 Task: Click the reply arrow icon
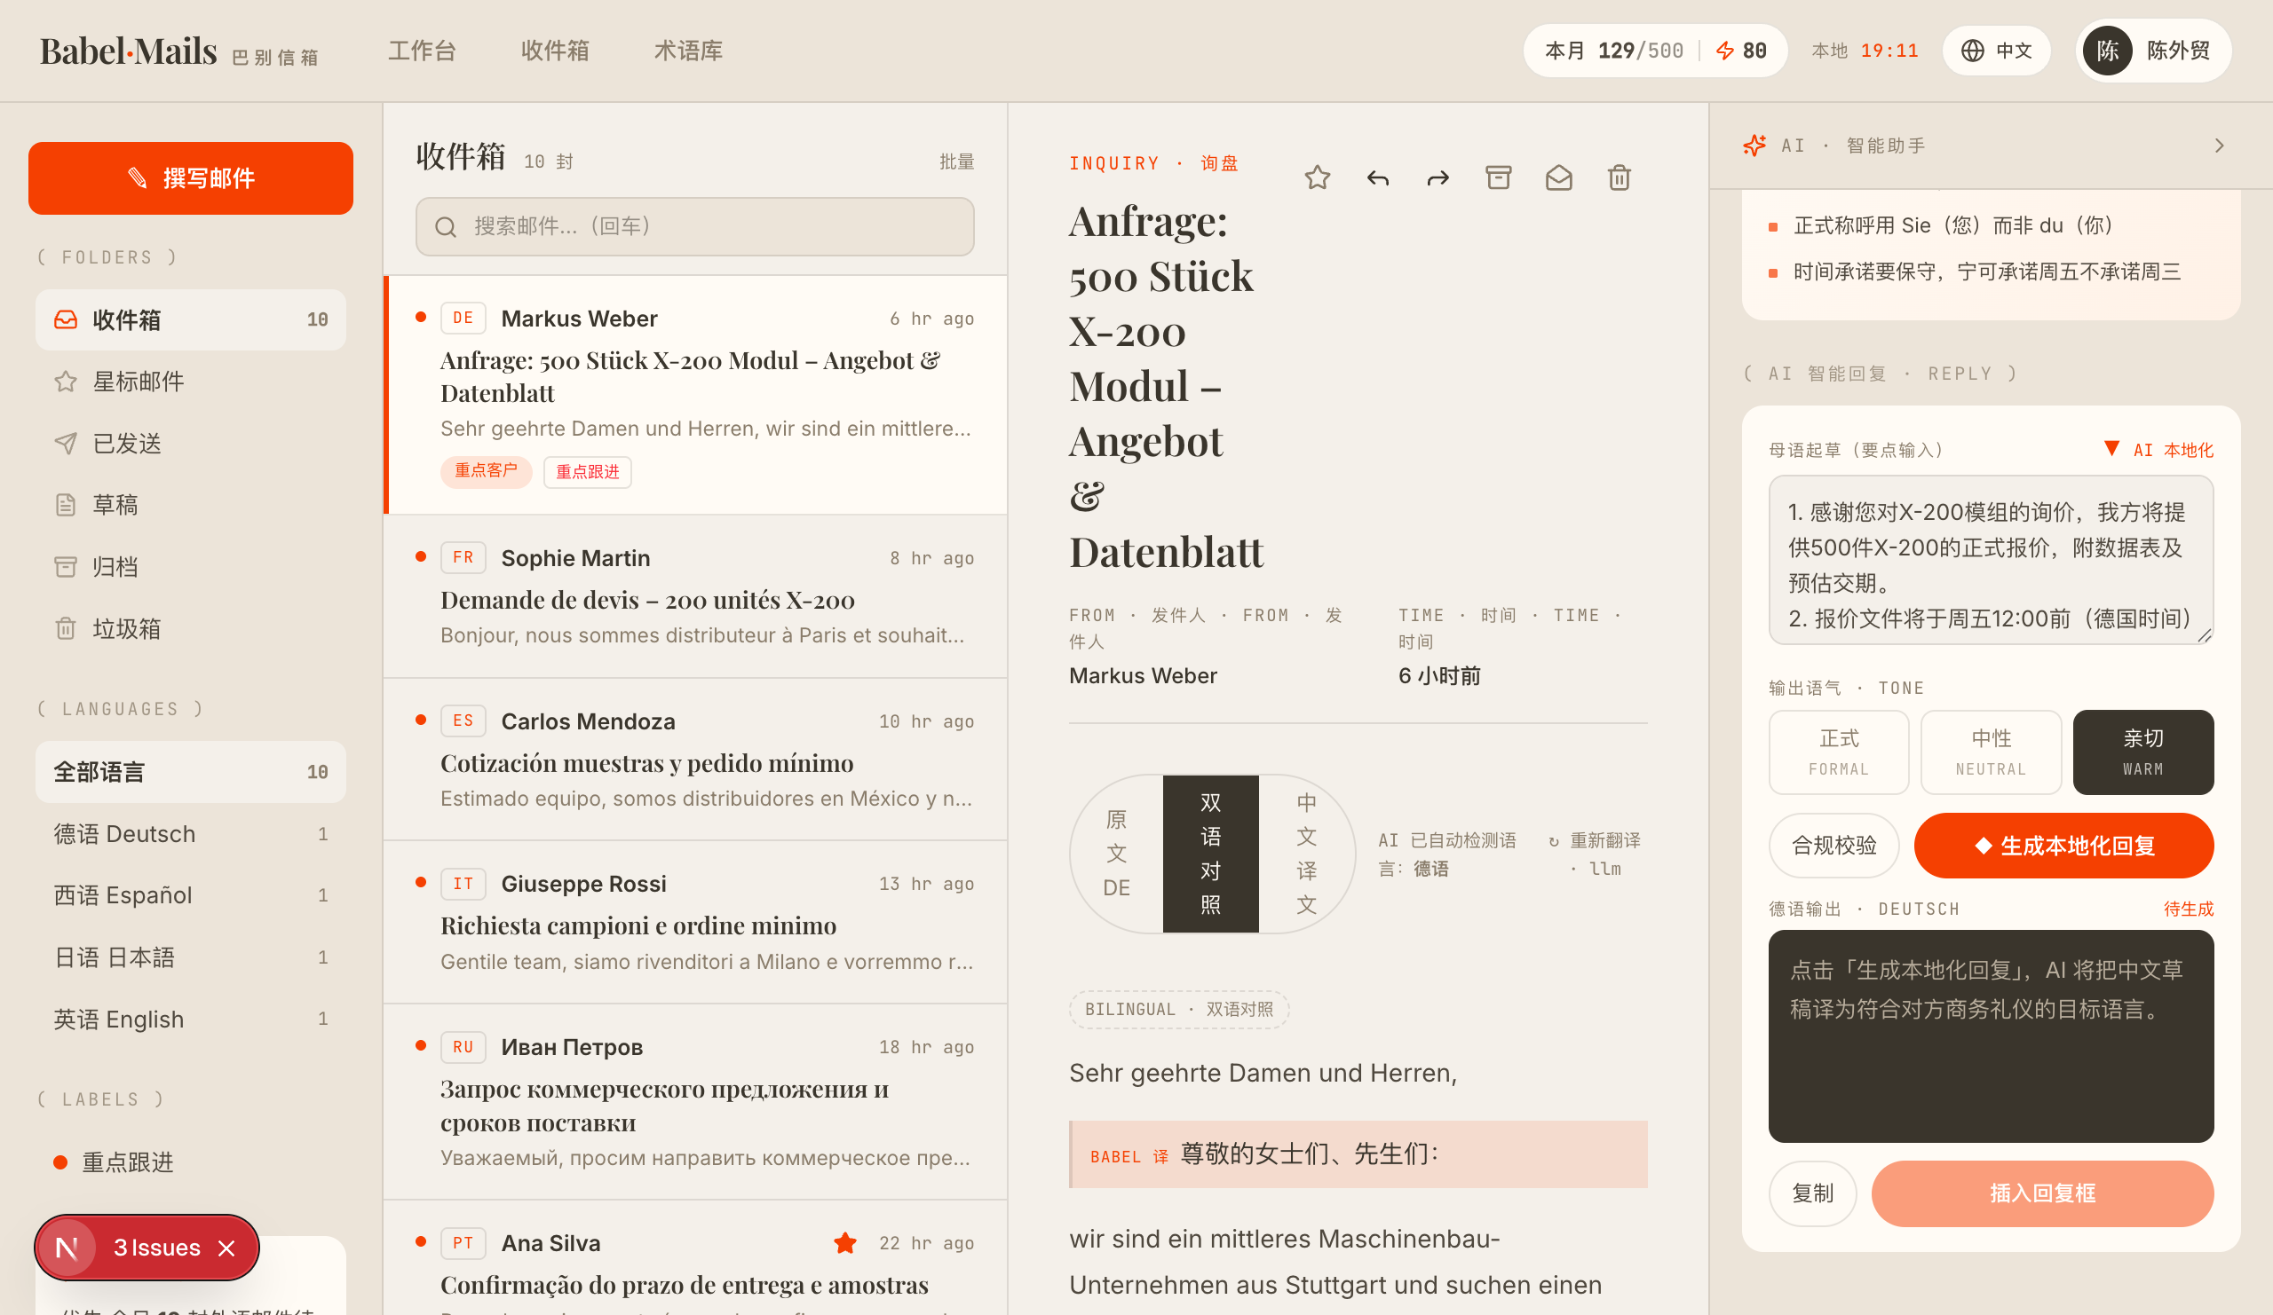[1377, 177]
